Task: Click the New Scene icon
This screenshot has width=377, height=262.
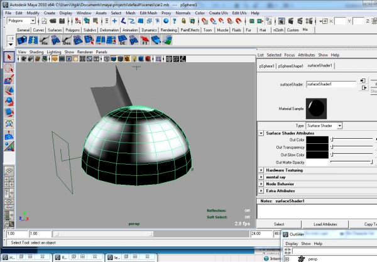Action: point(44,21)
